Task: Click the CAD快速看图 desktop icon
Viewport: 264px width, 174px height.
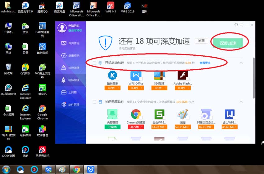Action: coord(42,26)
